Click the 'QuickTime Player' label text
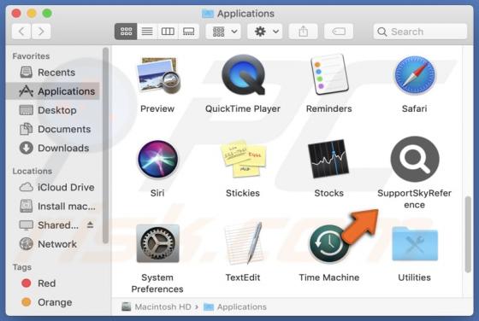 tap(243, 108)
